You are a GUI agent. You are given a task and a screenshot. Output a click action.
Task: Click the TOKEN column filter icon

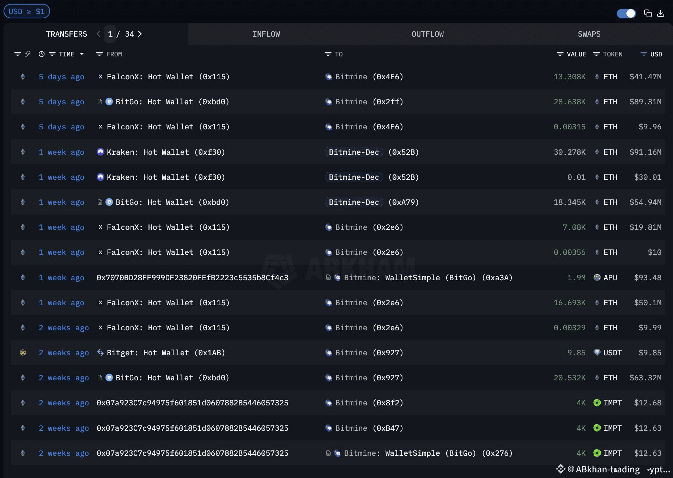(x=596, y=54)
